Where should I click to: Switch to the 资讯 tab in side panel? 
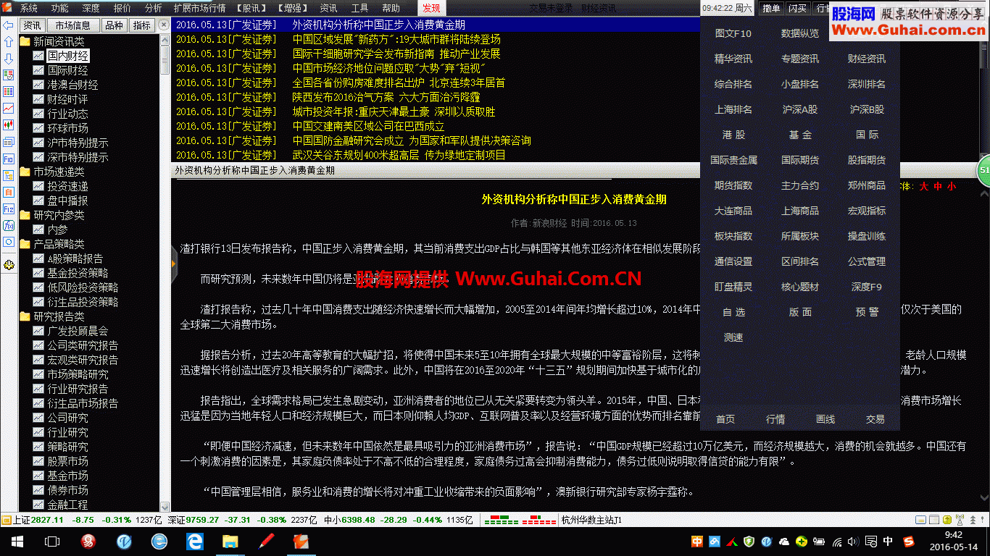point(33,25)
